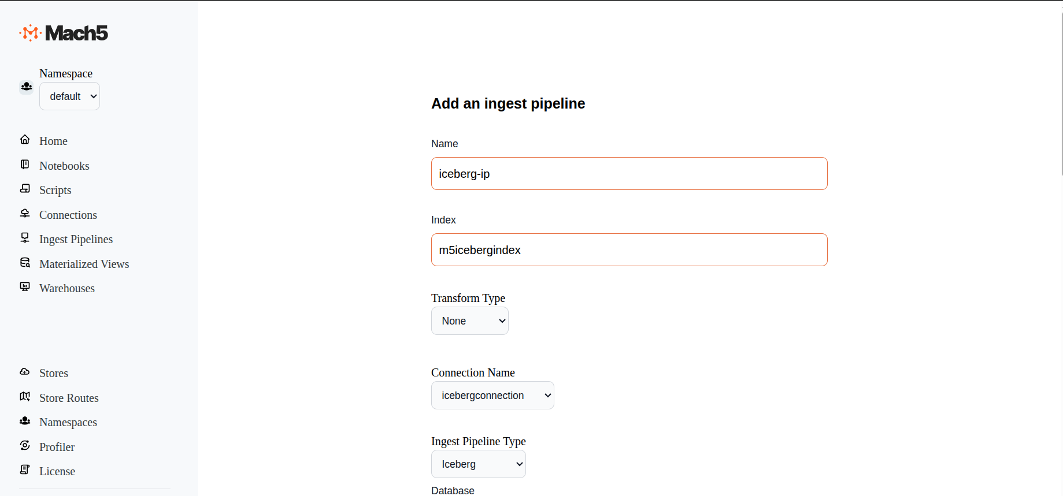Open the Ingest Pipeline Type dropdown
This screenshot has width=1063, height=496.
coord(478,464)
